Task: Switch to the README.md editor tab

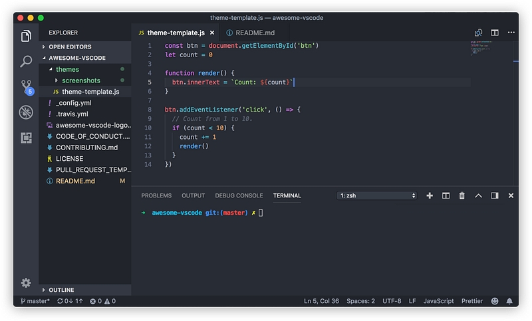Action: (250, 33)
